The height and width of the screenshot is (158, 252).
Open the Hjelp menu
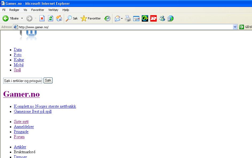click(66, 10)
